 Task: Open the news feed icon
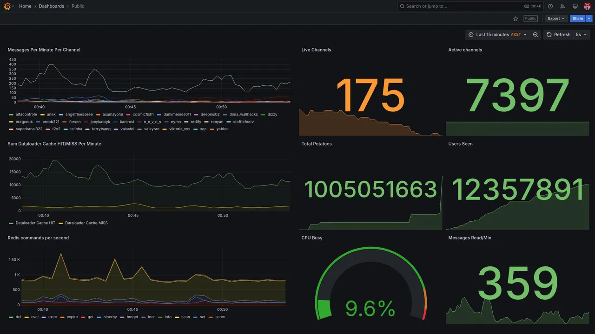point(562,6)
